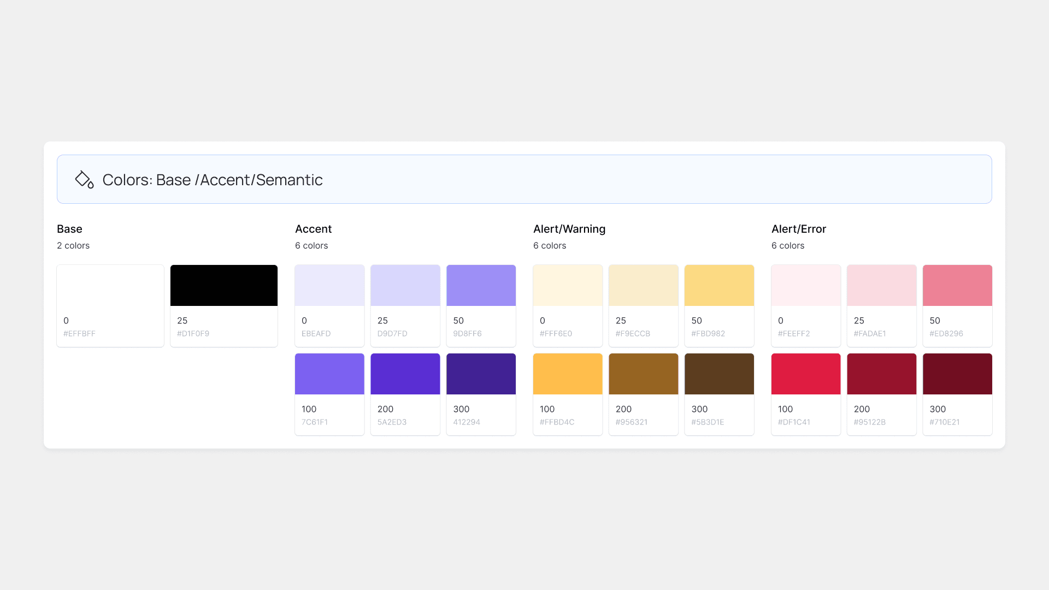1049x590 pixels.
Task: Click hex label #FADAE1 under Error 25
Action: pyautogui.click(x=869, y=334)
